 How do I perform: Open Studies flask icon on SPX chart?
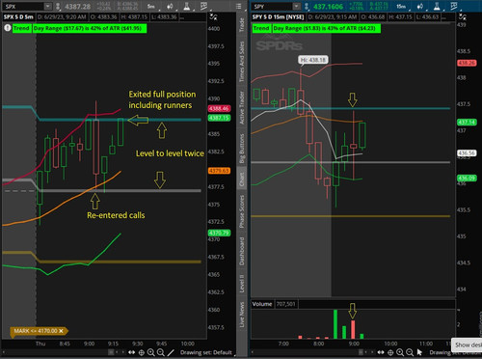187,6
